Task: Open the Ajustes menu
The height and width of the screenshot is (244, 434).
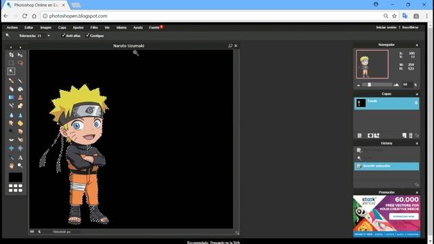Action: click(78, 27)
